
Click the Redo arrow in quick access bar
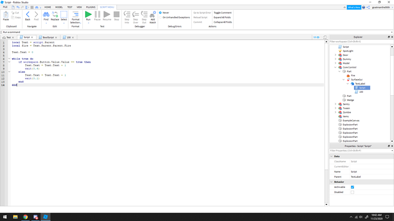click(22, 7)
